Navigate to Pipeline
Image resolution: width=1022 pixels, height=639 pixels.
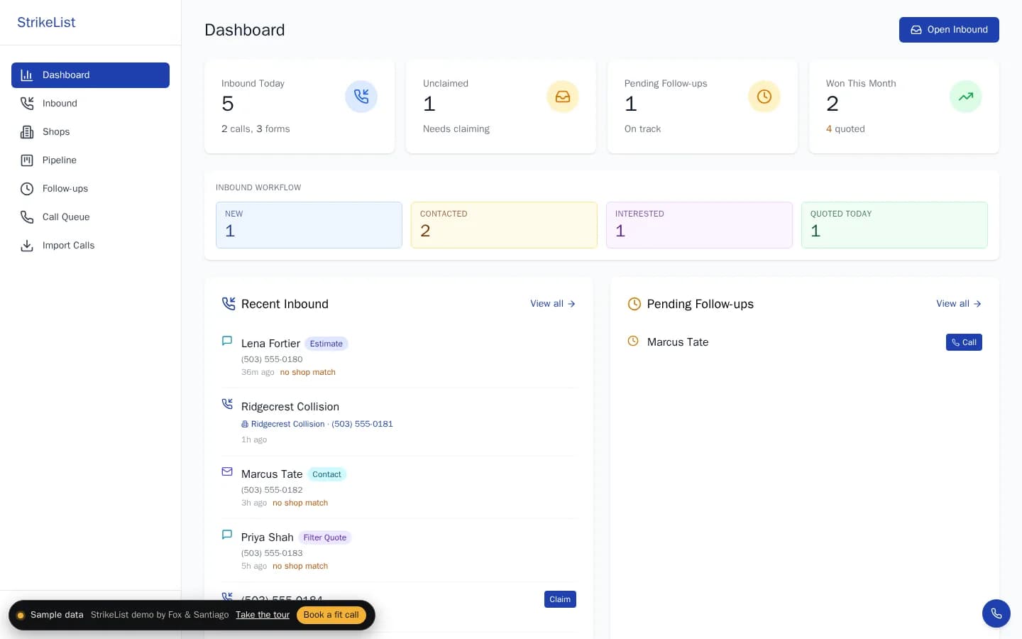(x=90, y=160)
